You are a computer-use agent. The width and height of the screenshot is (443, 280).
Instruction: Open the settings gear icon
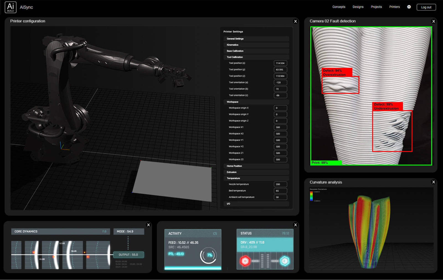pos(409,7)
